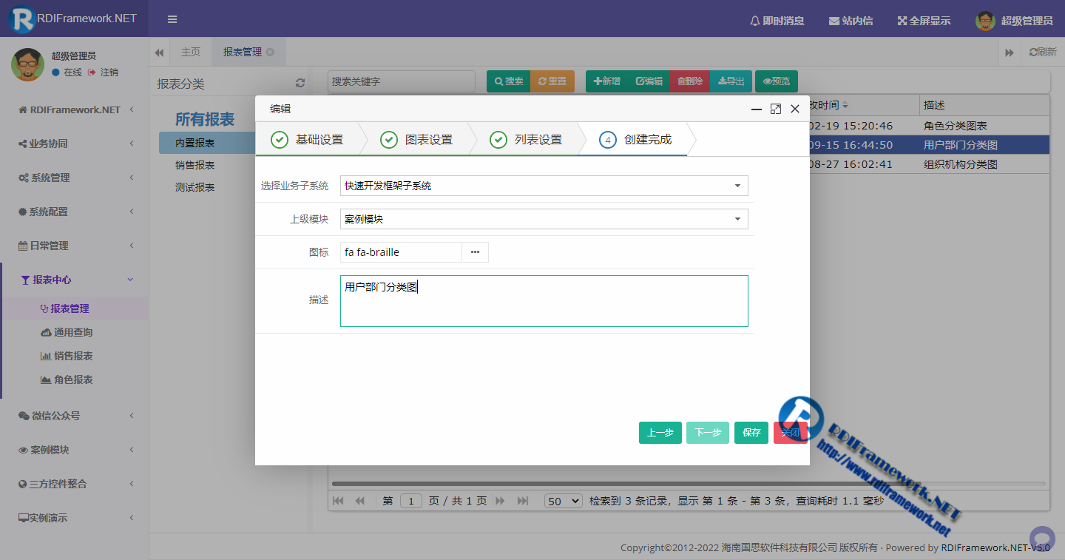
Task: Click 保存 save button
Action: (x=751, y=433)
